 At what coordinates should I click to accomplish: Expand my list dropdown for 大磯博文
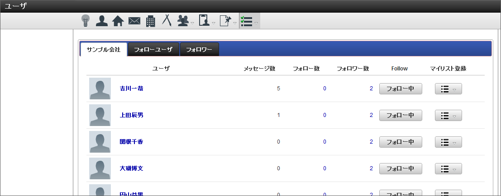point(448,169)
